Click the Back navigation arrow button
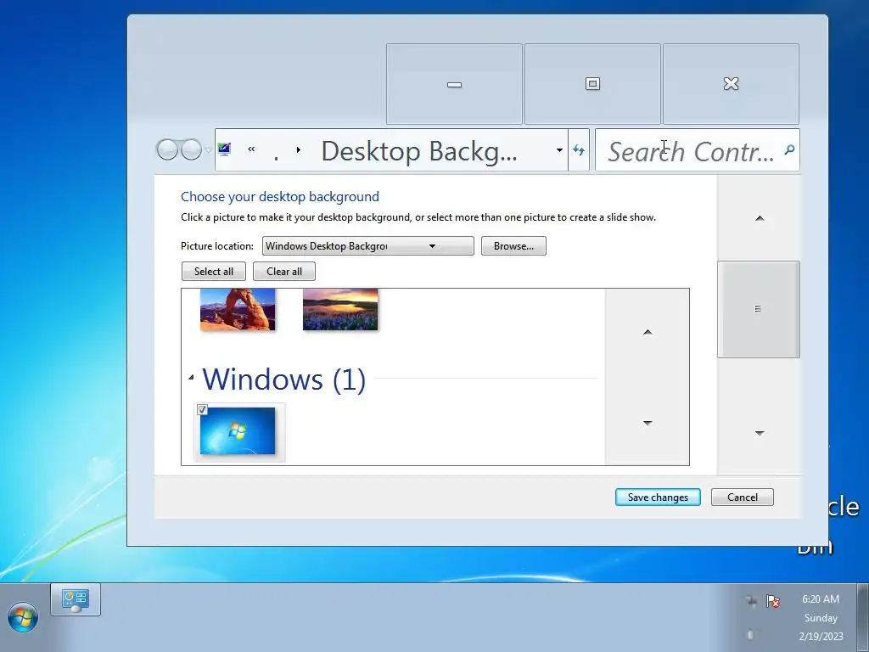This screenshot has height=652, width=869. 167,149
